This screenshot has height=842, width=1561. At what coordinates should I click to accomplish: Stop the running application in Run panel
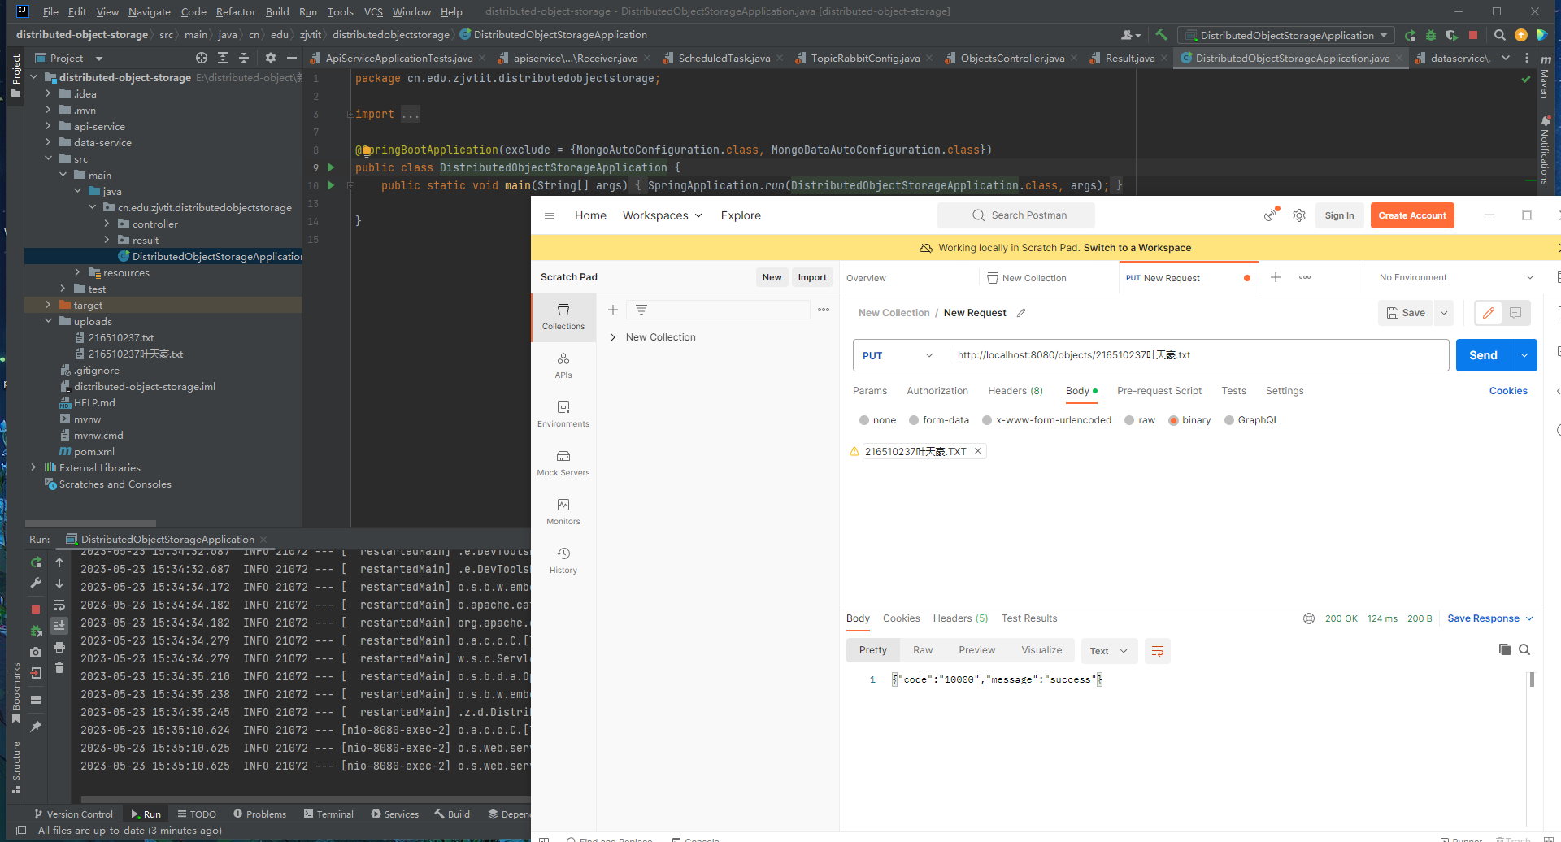coord(36,609)
